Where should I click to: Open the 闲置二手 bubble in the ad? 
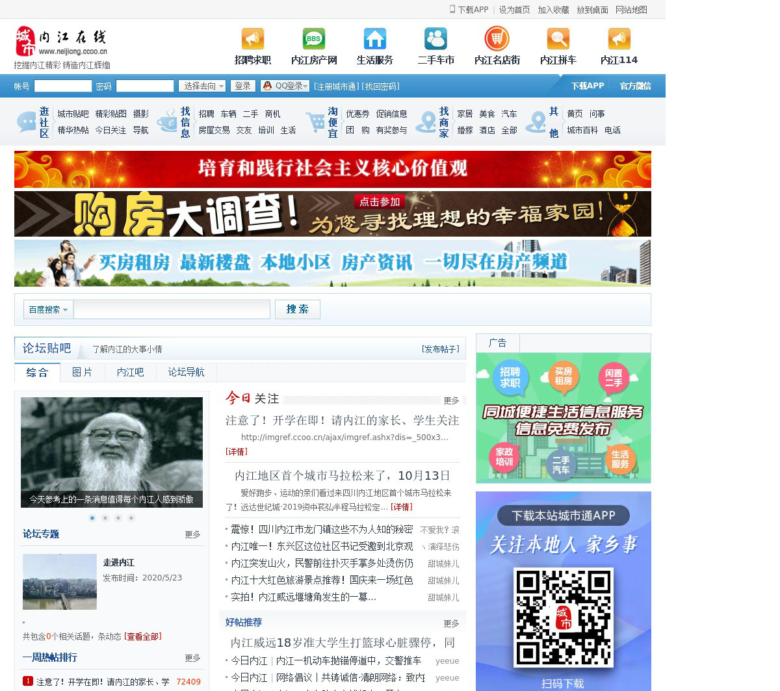(x=614, y=378)
